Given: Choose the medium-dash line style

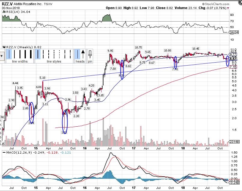Looking at the screenshot, I should 49,54.
